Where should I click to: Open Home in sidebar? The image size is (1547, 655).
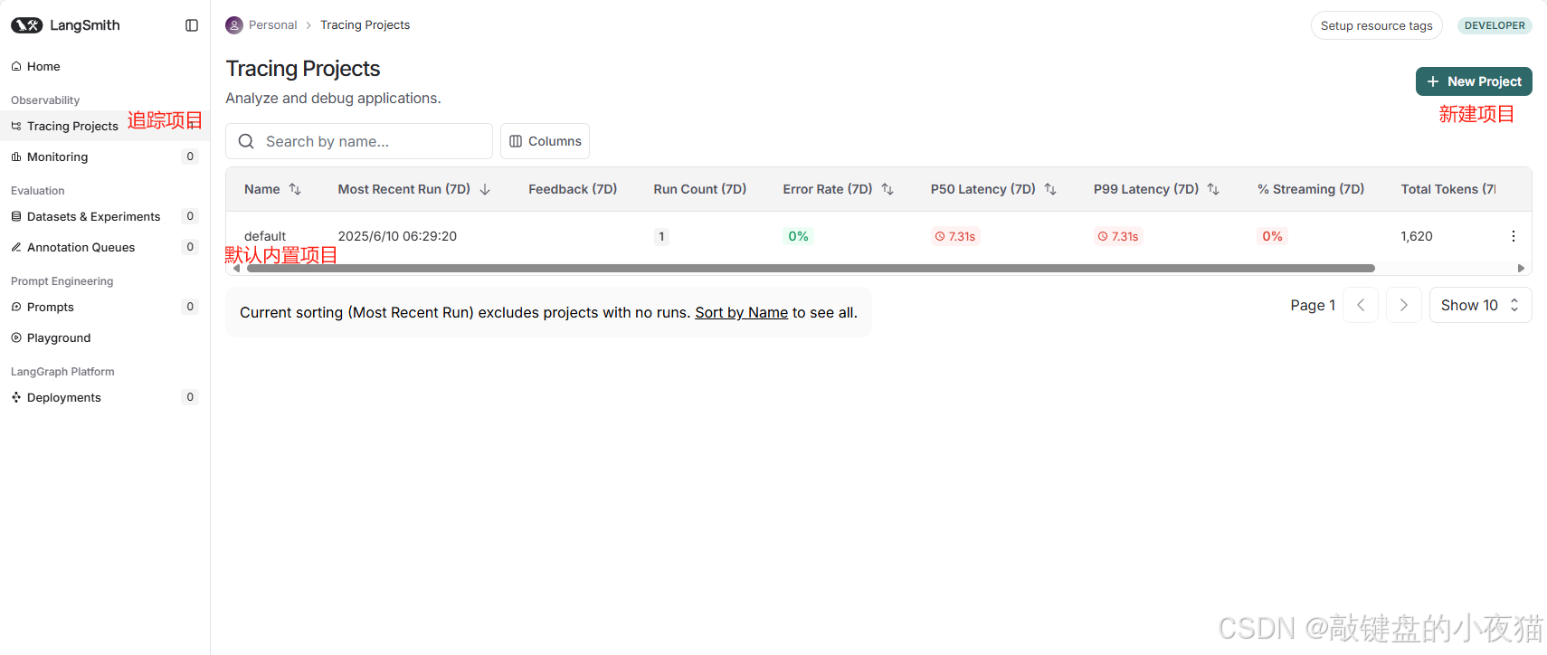105,66
